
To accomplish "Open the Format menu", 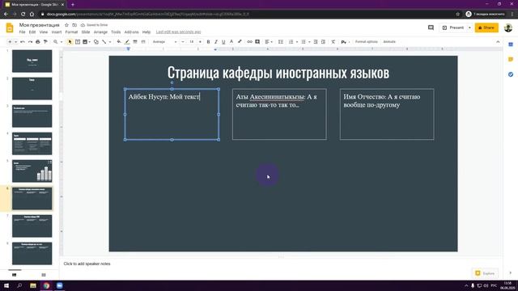I will pyautogui.click(x=71, y=32).
